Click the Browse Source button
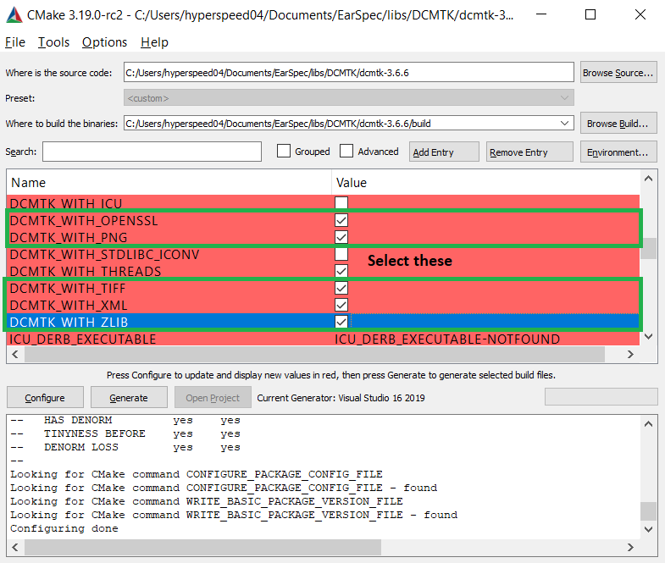Viewport: 665px width, 563px height. click(618, 73)
